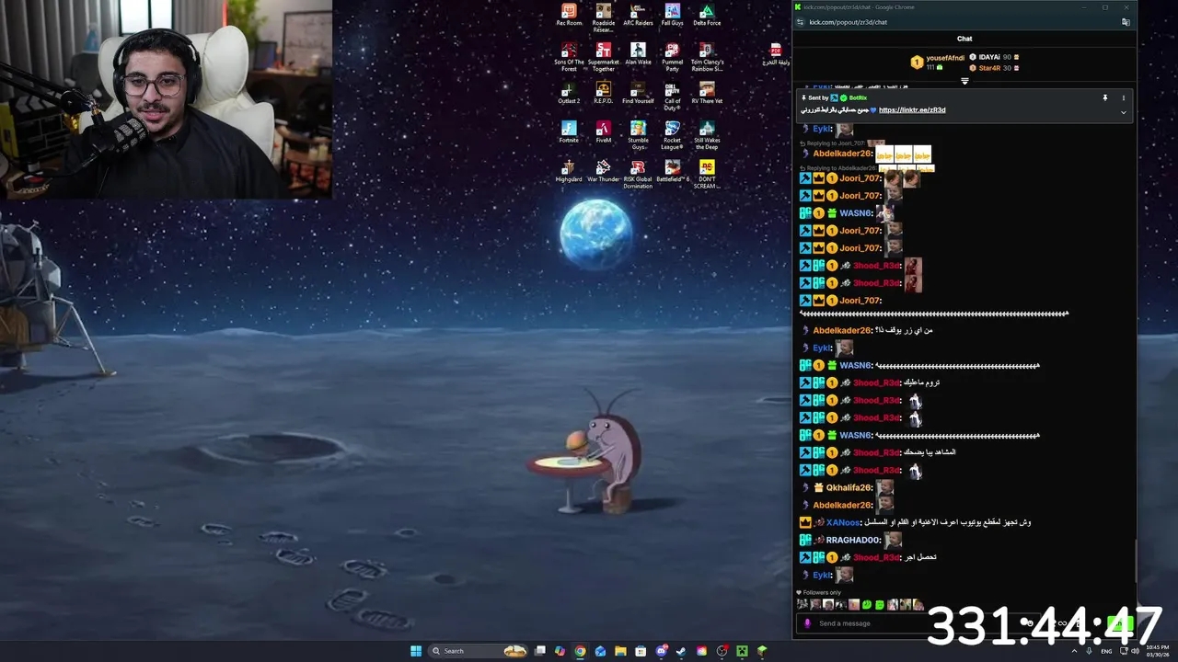The width and height of the screenshot is (1178, 662).
Task: Launch ARC Raiders desktop shortcut
Action: (638, 15)
